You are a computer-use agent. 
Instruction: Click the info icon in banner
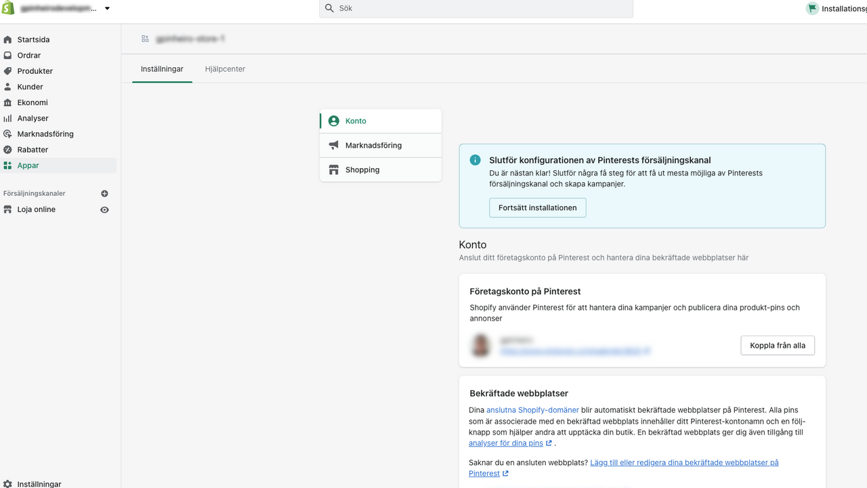click(475, 160)
